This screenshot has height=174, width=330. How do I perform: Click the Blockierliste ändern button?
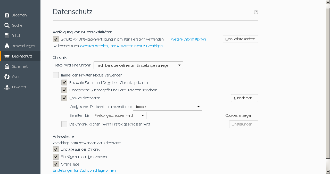point(240,39)
